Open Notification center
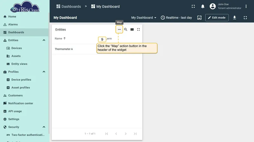 point(24,104)
